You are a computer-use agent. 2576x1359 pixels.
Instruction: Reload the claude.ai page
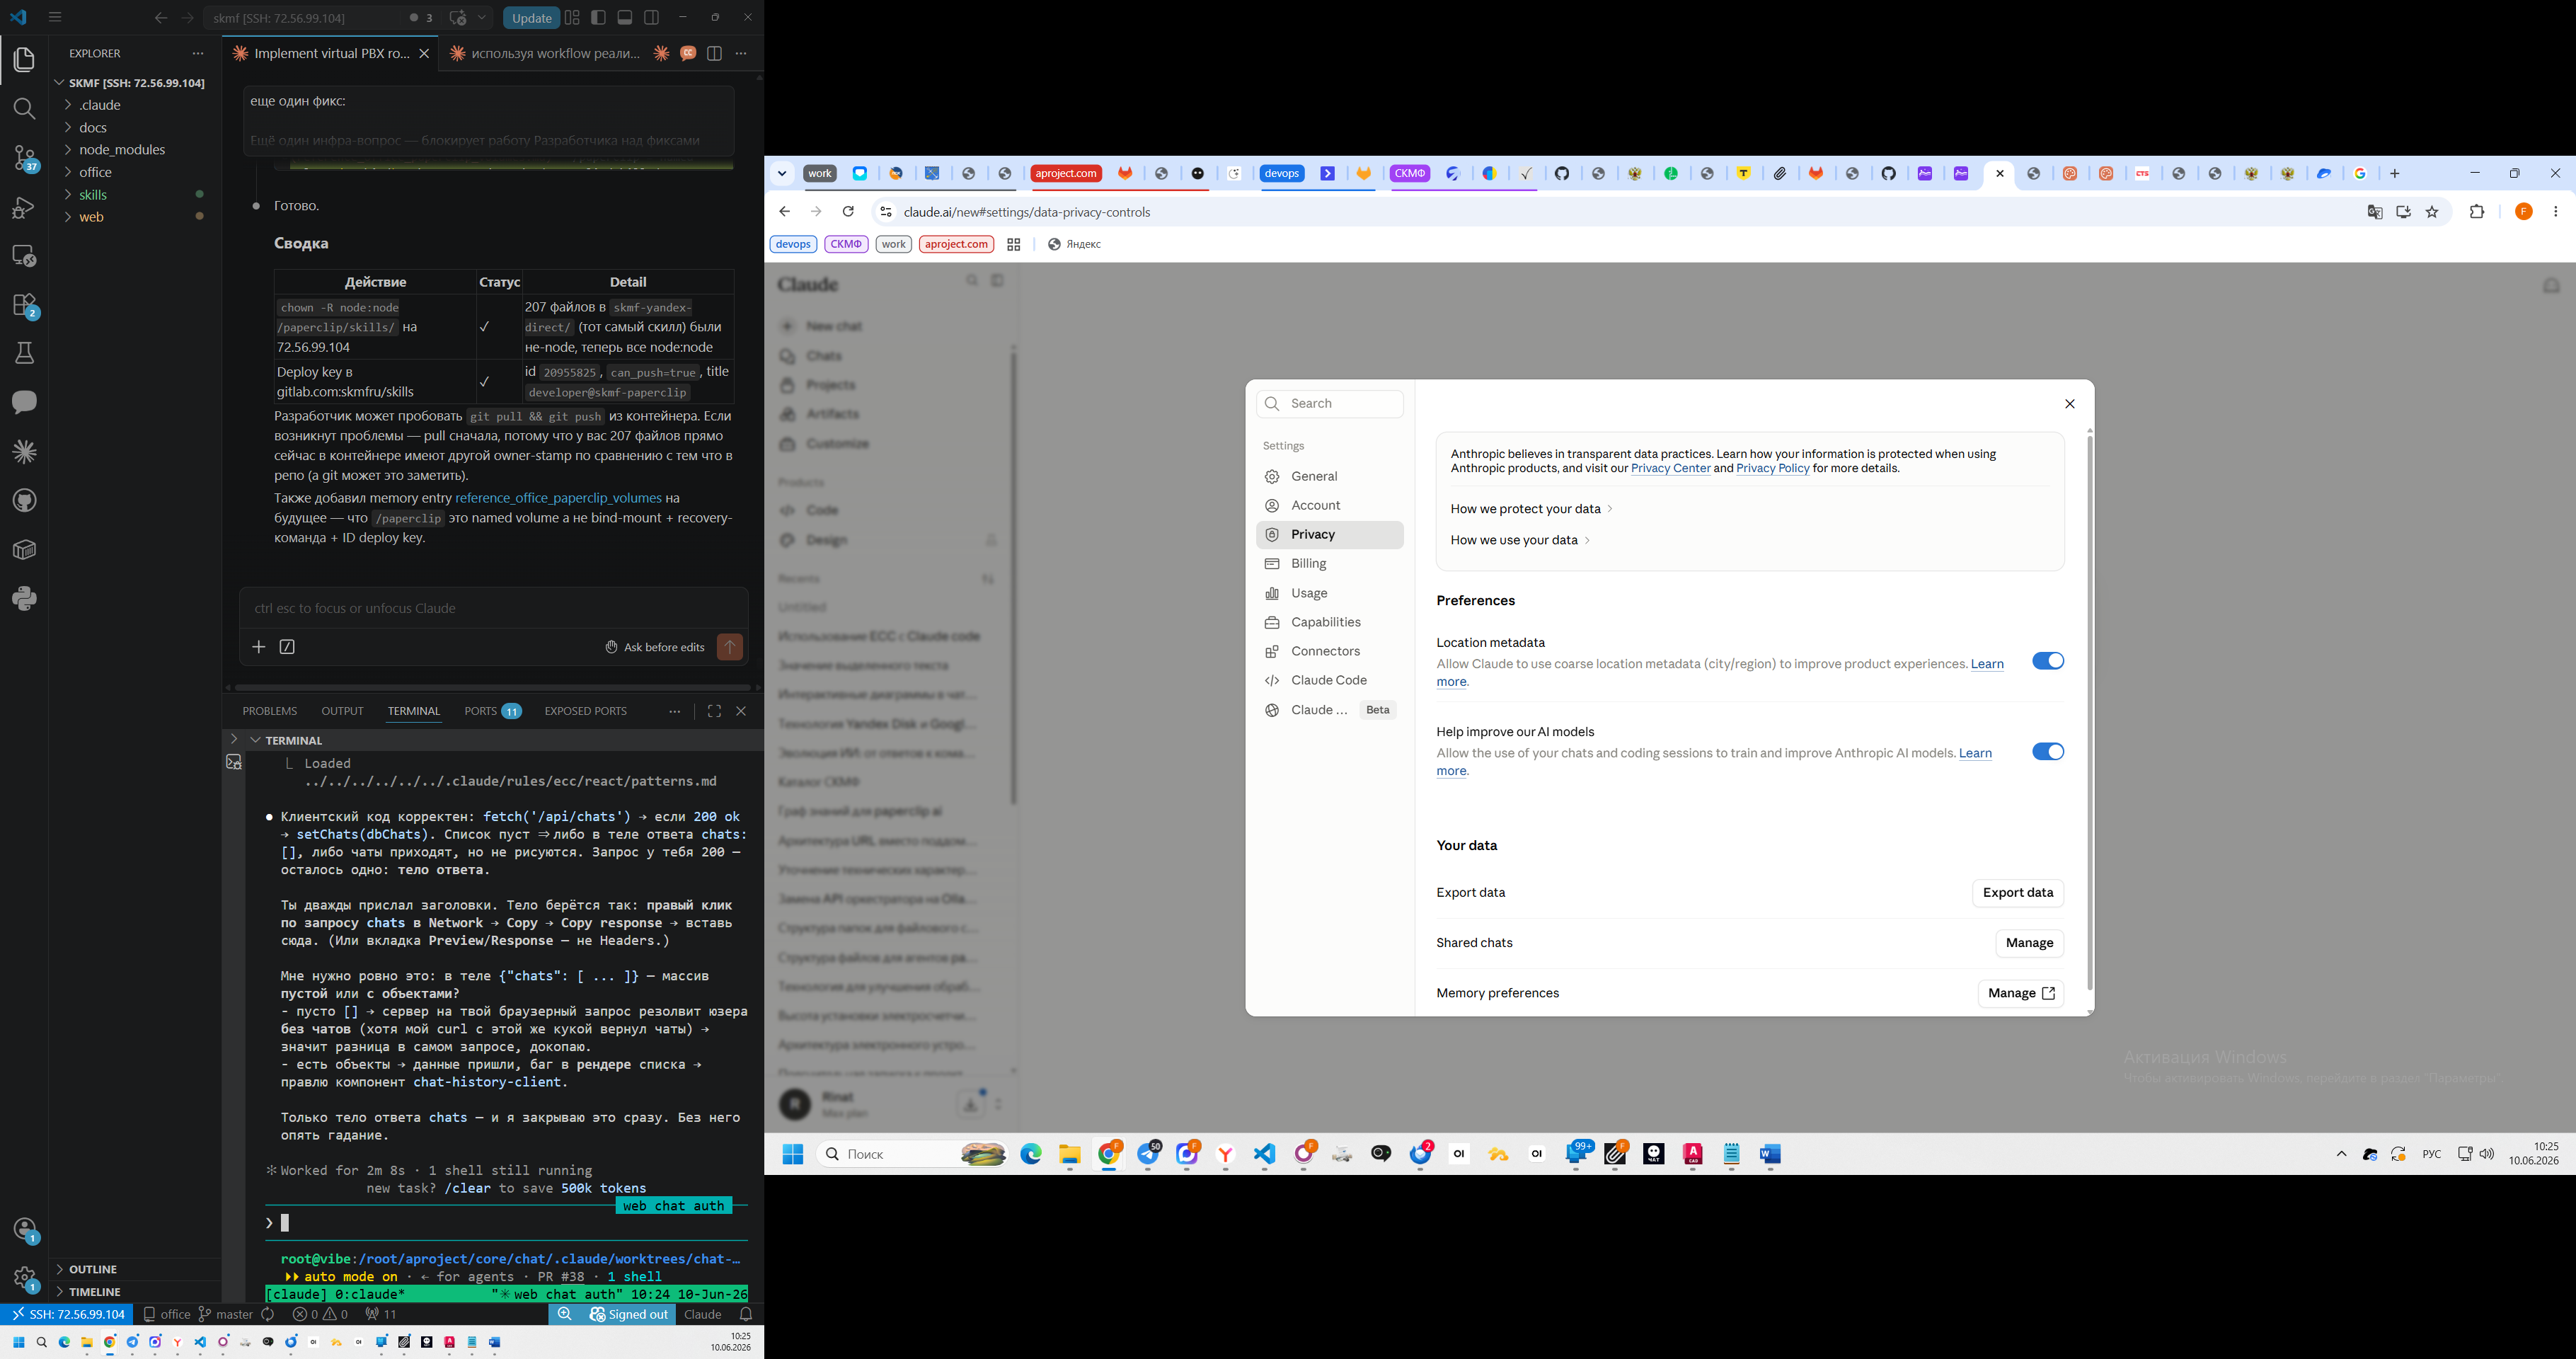848,212
